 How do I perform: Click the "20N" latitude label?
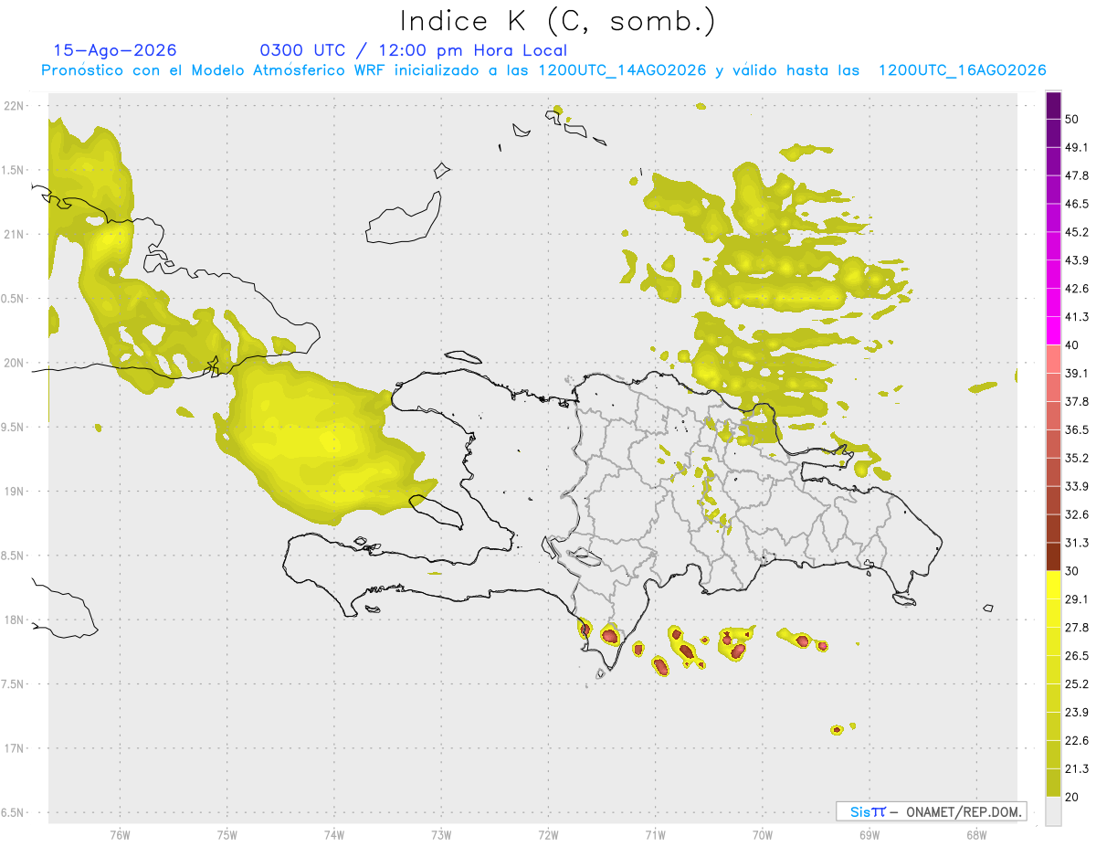point(14,363)
